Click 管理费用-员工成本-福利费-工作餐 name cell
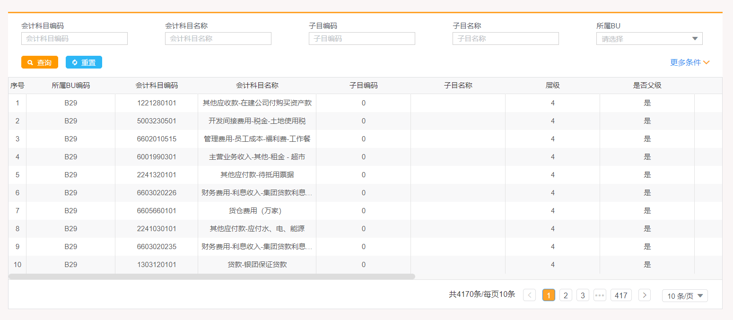The width and height of the screenshot is (733, 320). (x=257, y=139)
